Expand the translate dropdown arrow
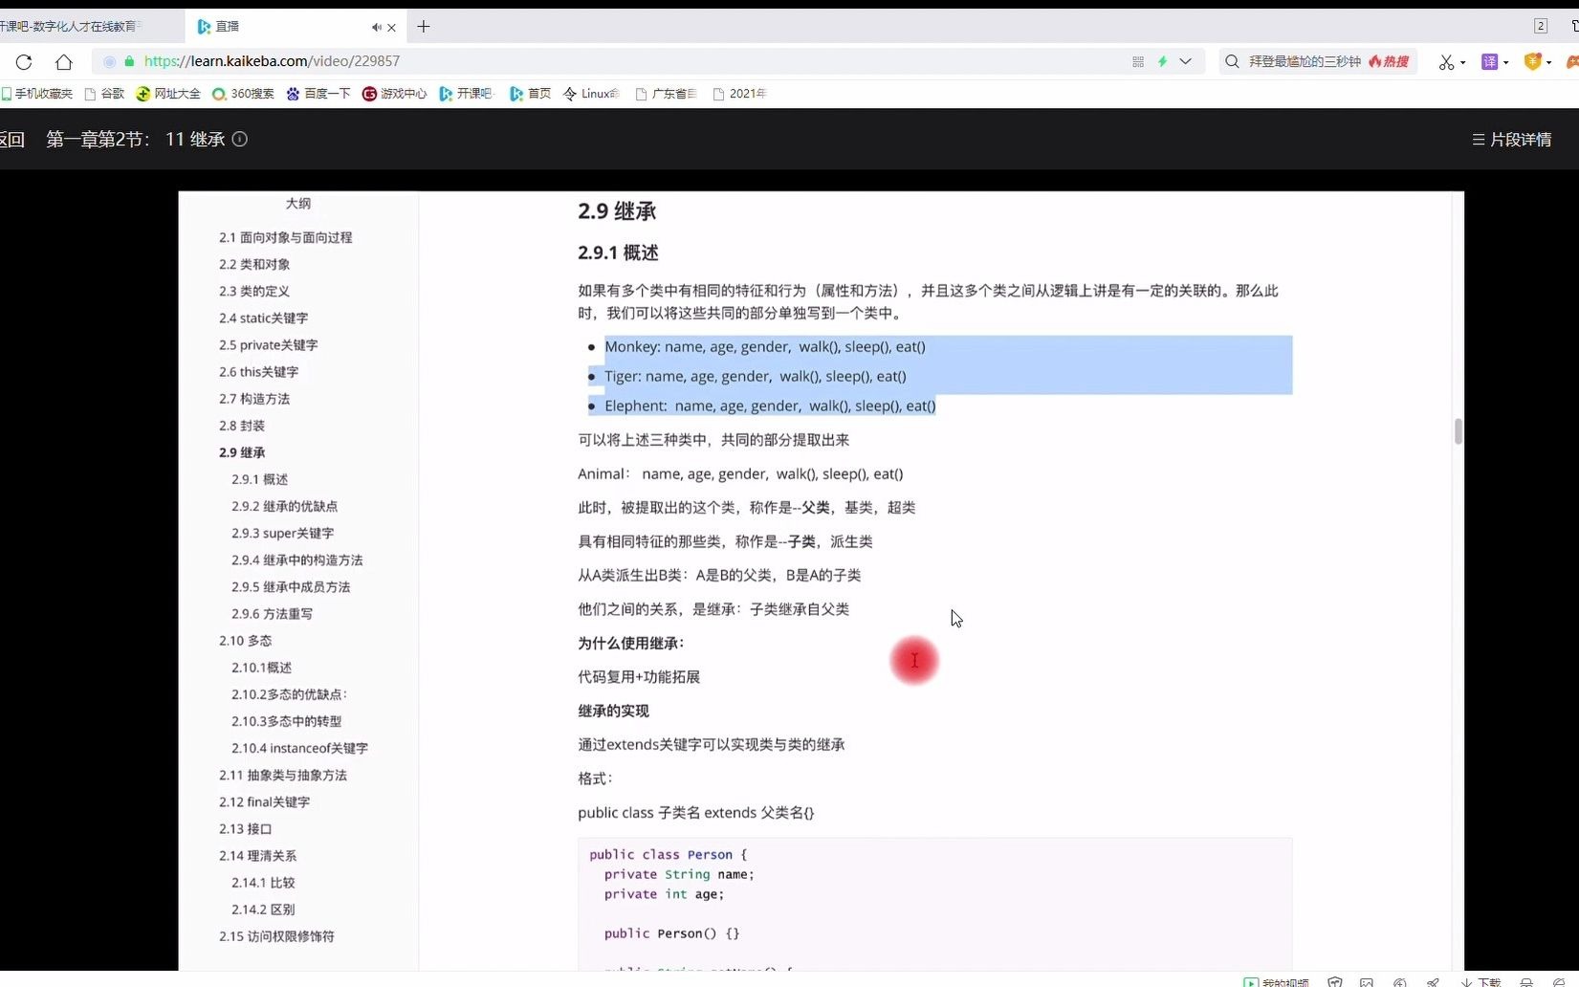Viewport: 1579px width, 987px height. [x=1505, y=63]
